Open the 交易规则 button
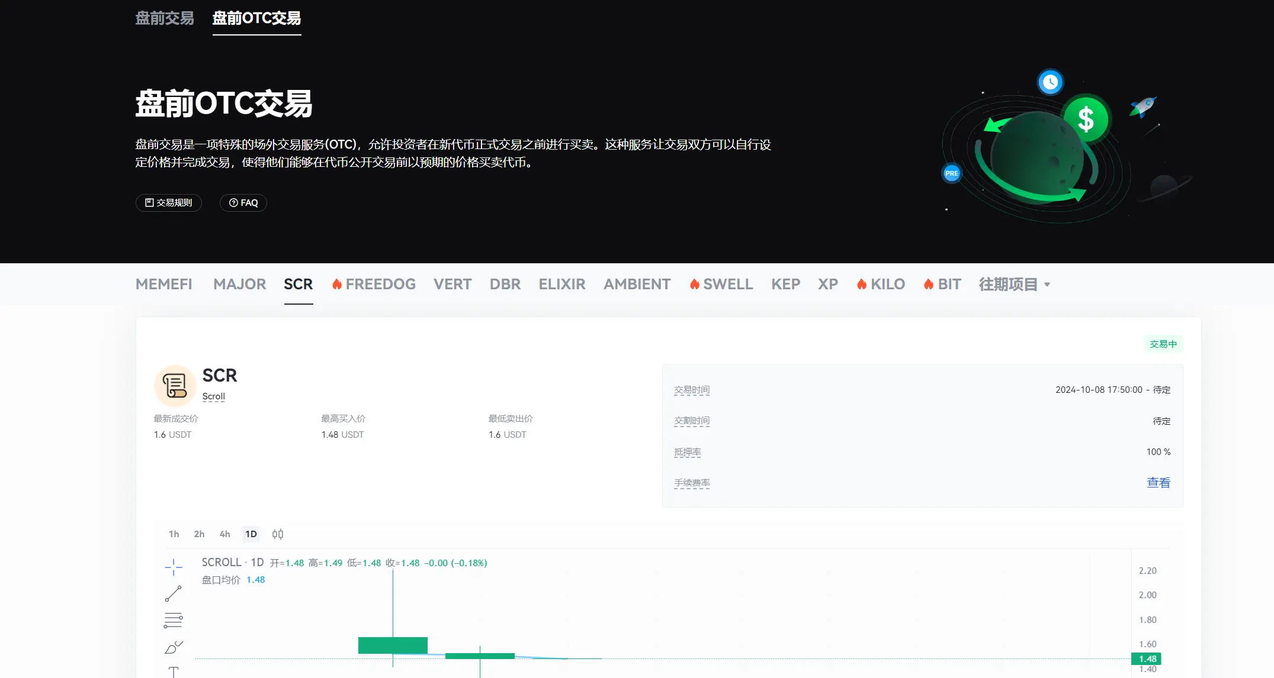 click(169, 203)
